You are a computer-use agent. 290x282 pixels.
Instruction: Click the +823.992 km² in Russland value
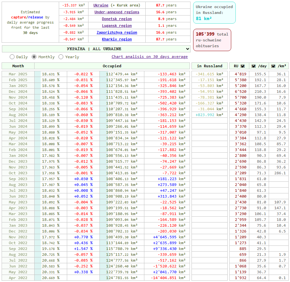tap(209, 115)
